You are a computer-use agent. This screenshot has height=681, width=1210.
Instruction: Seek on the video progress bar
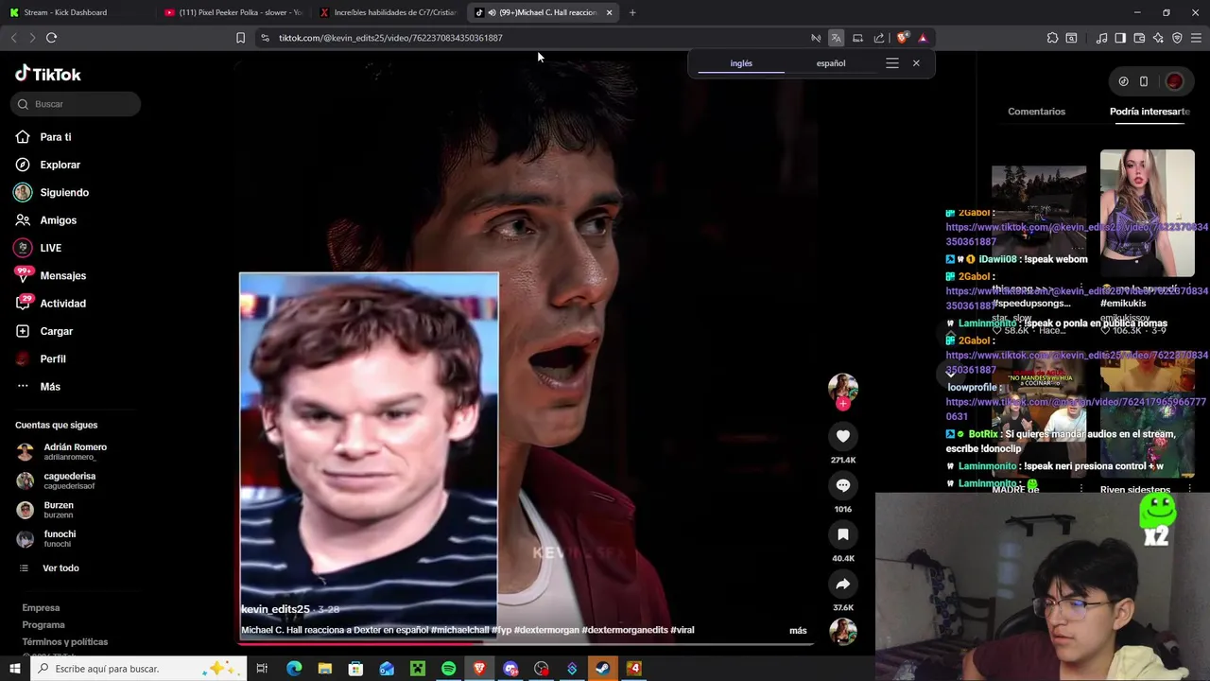526,643
